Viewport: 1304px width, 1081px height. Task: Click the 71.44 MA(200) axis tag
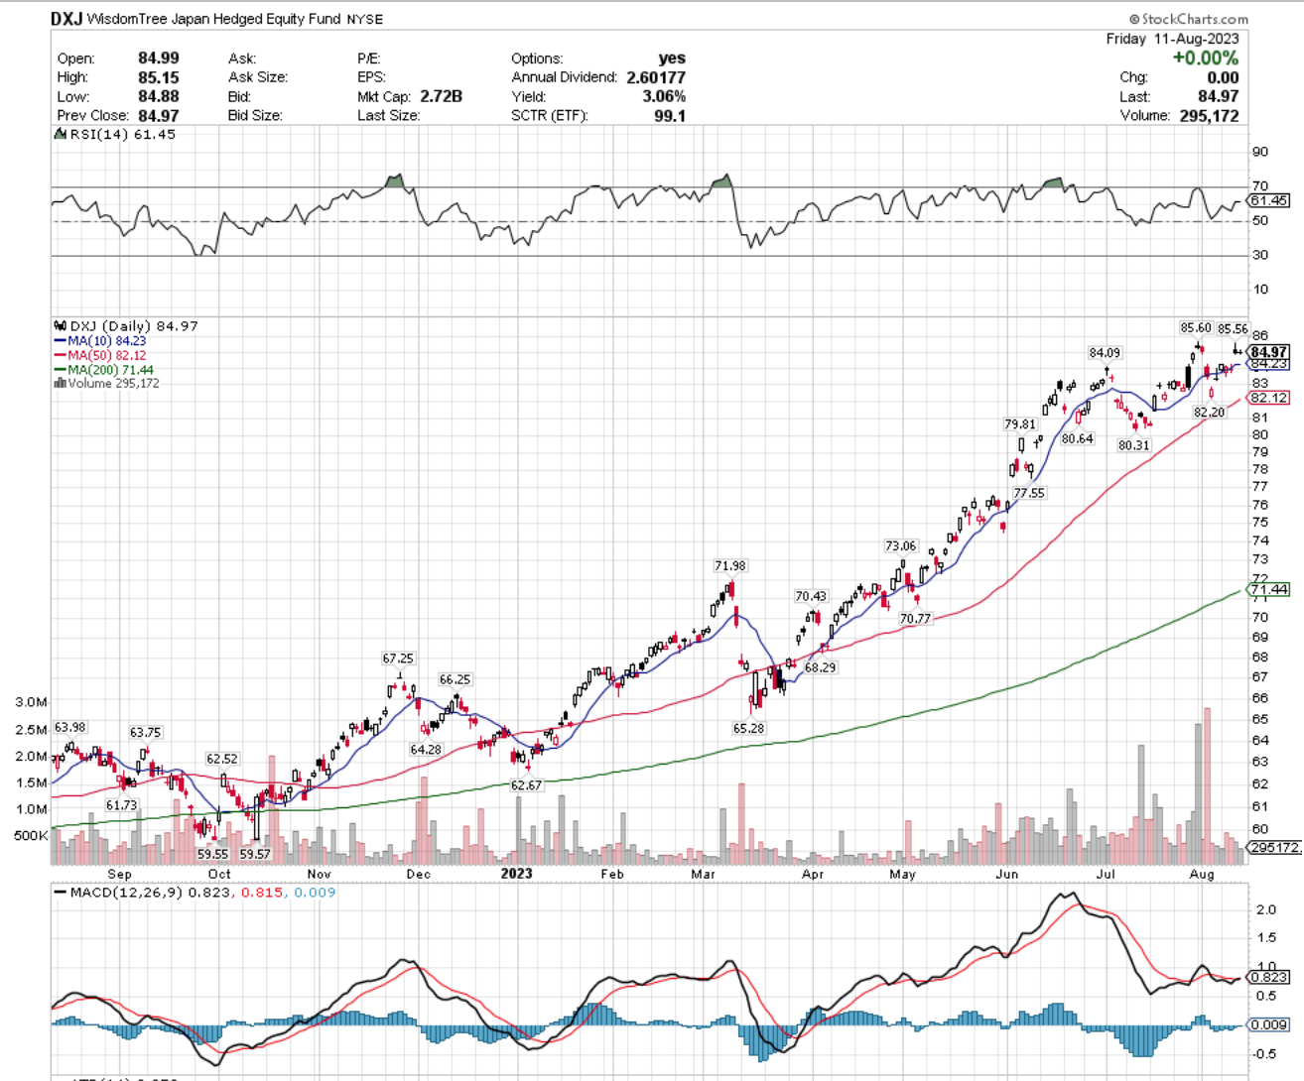(x=1269, y=589)
